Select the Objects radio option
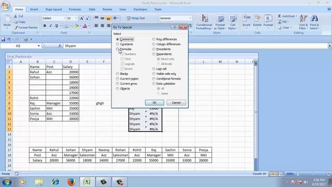The height and width of the screenshot is (187, 332). pos(118,89)
